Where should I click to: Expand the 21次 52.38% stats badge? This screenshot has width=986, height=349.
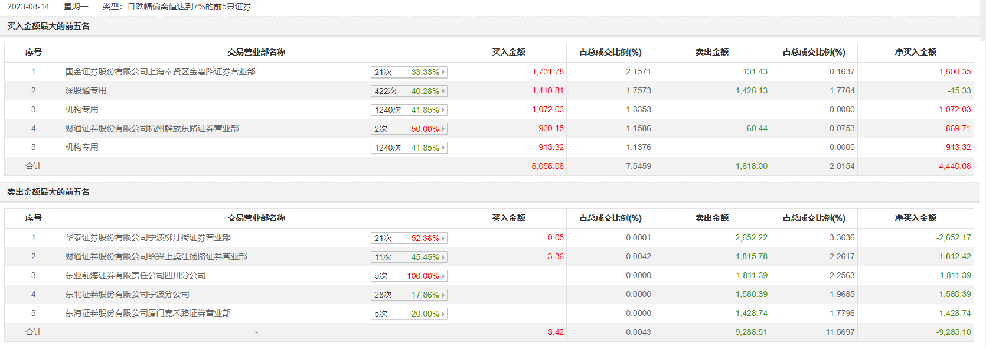coord(409,238)
